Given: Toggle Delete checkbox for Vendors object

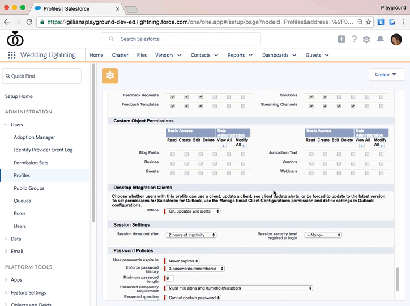Looking at the screenshot, I should point(353,164).
